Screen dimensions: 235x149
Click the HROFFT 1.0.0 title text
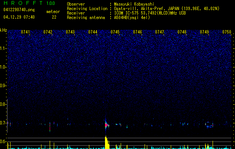click(x=29, y=3)
